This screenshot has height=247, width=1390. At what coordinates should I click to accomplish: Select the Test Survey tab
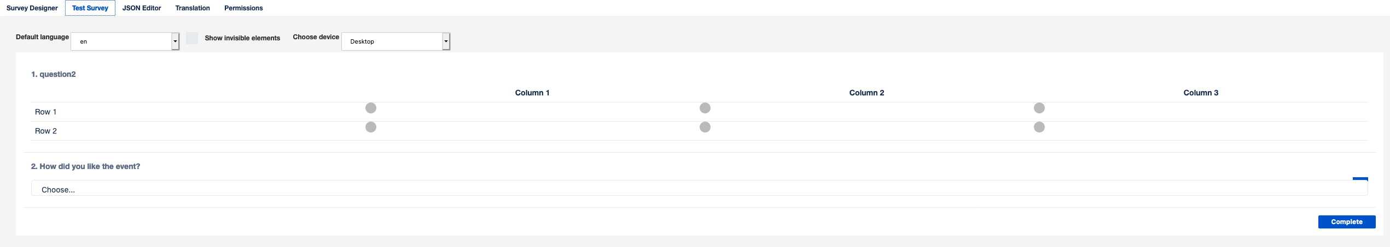tap(90, 8)
